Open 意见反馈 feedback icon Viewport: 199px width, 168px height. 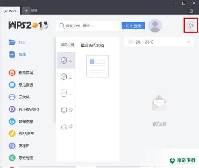coord(12,85)
